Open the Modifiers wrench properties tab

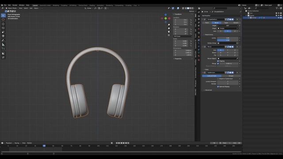tap(199, 40)
